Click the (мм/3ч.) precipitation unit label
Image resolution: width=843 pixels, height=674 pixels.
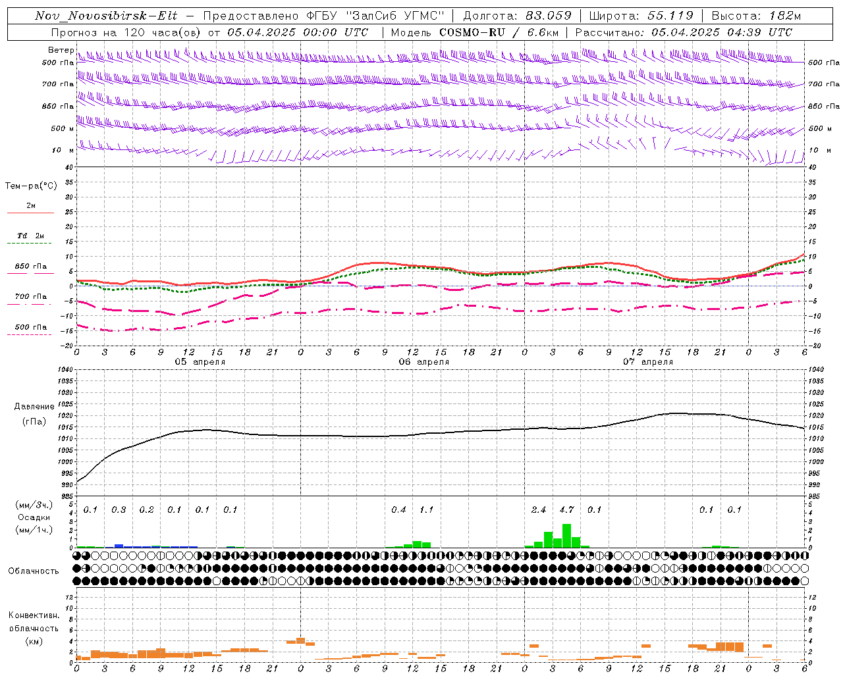point(34,505)
